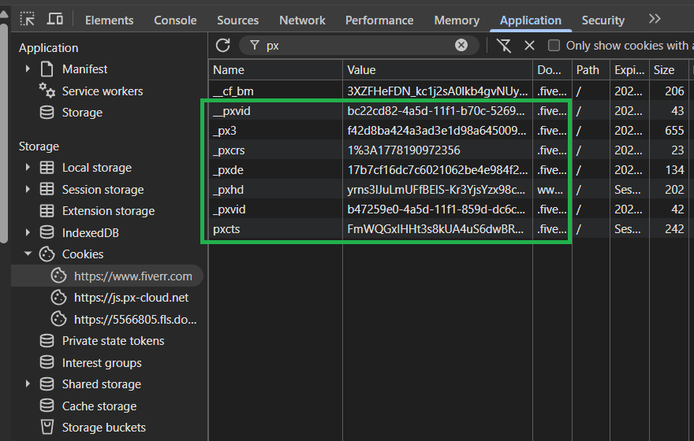Select https://www.fiverr.com cookies entry
This screenshot has height=441, width=694.
(132, 276)
